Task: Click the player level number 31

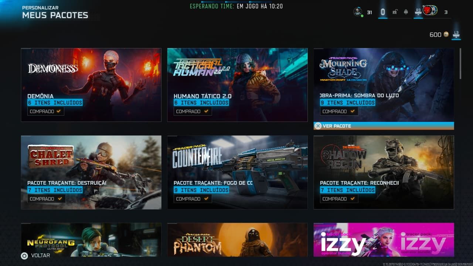Action: 369,12
